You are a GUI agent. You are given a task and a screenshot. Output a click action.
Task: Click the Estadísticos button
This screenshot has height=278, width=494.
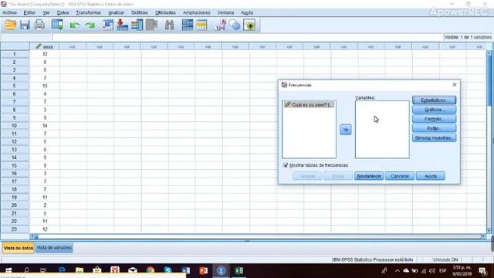pyautogui.click(x=434, y=100)
